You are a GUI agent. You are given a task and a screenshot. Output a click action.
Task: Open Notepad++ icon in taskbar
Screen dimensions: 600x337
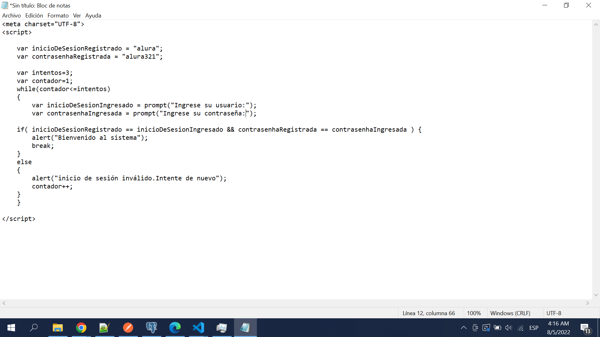[x=105, y=328]
